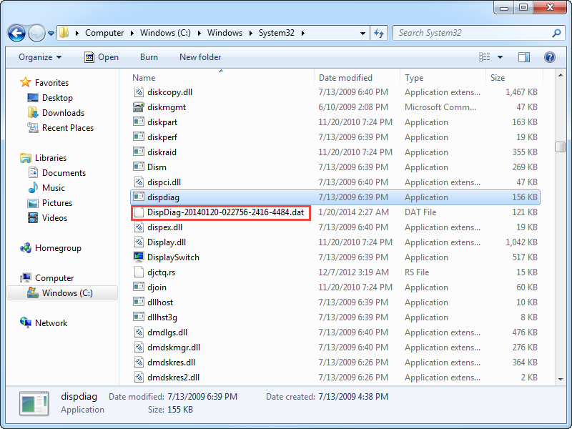Open the Videos library
This screenshot has height=429, width=572.
(55, 218)
